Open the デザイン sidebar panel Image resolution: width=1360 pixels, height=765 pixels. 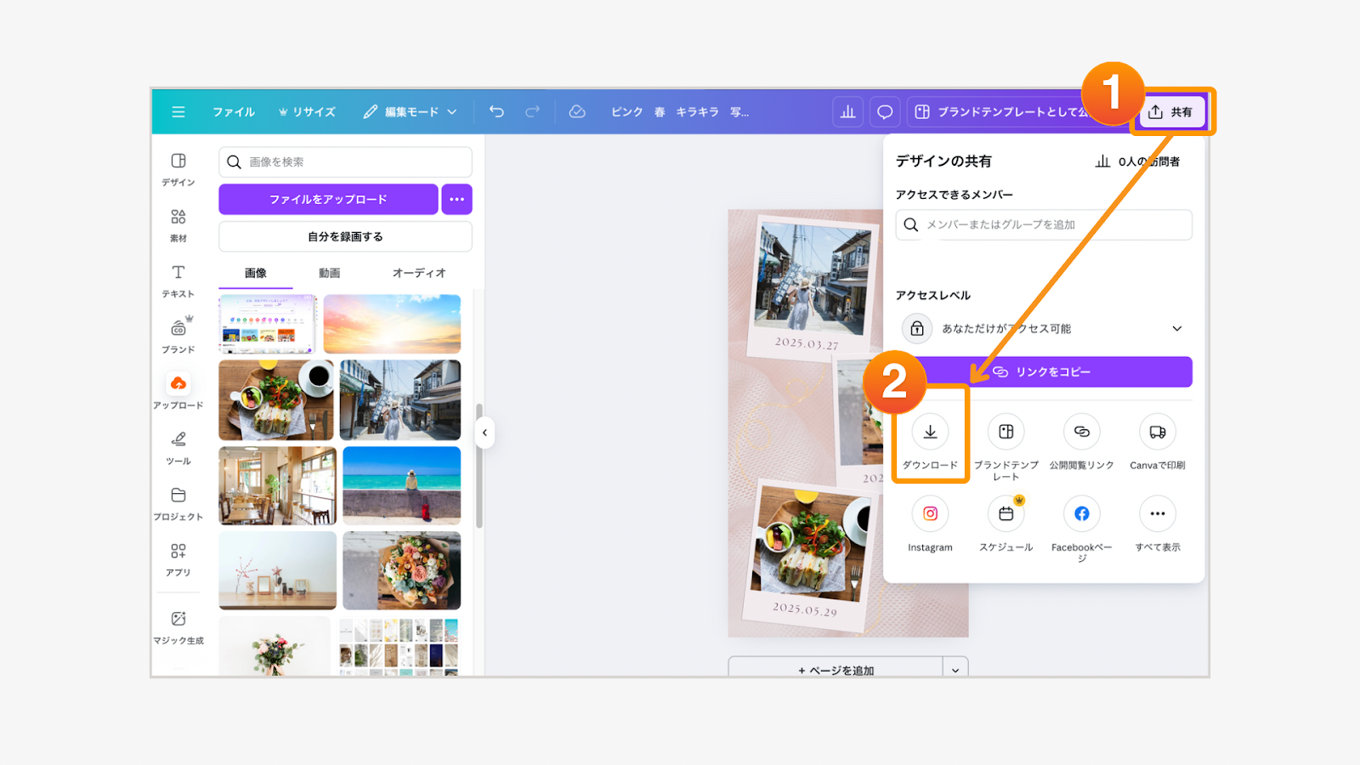click(x=178, y=169)
